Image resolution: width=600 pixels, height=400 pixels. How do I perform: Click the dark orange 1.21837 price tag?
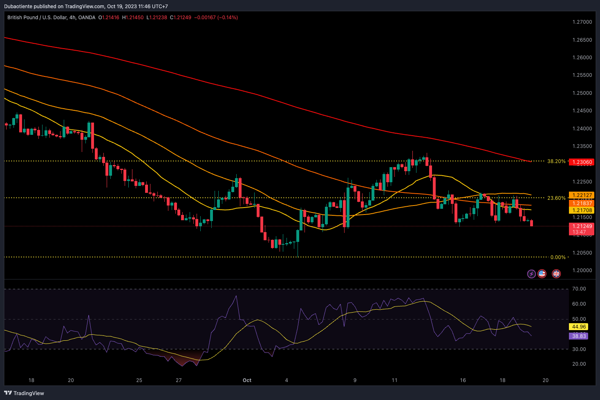pyautogui.click(x=581, y=203)
